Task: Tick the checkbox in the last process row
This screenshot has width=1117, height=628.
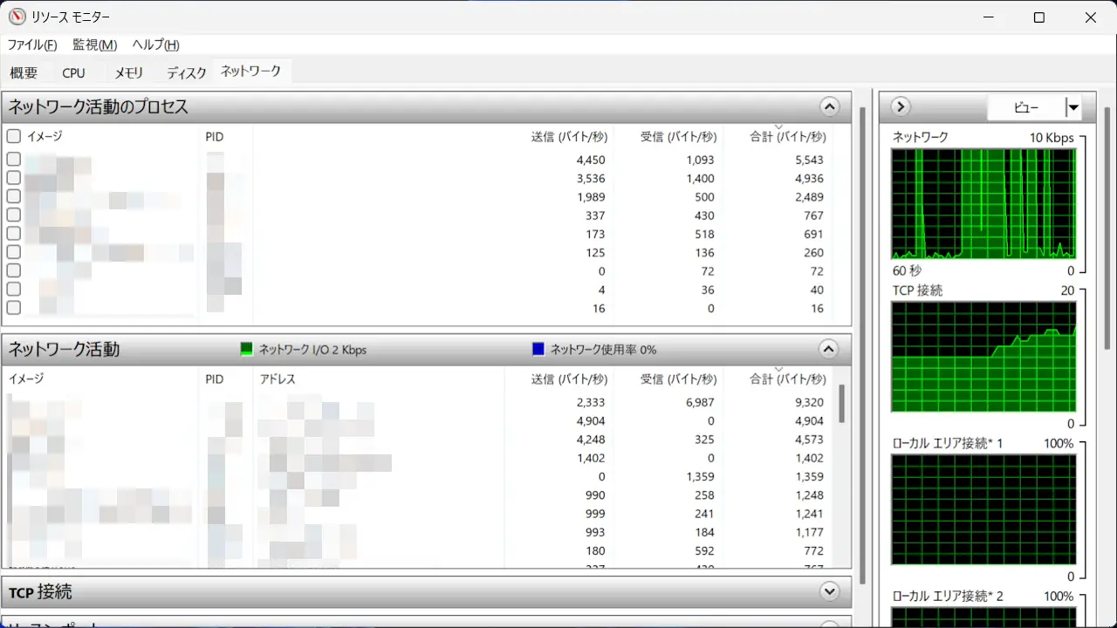Action: click(14, 308)
